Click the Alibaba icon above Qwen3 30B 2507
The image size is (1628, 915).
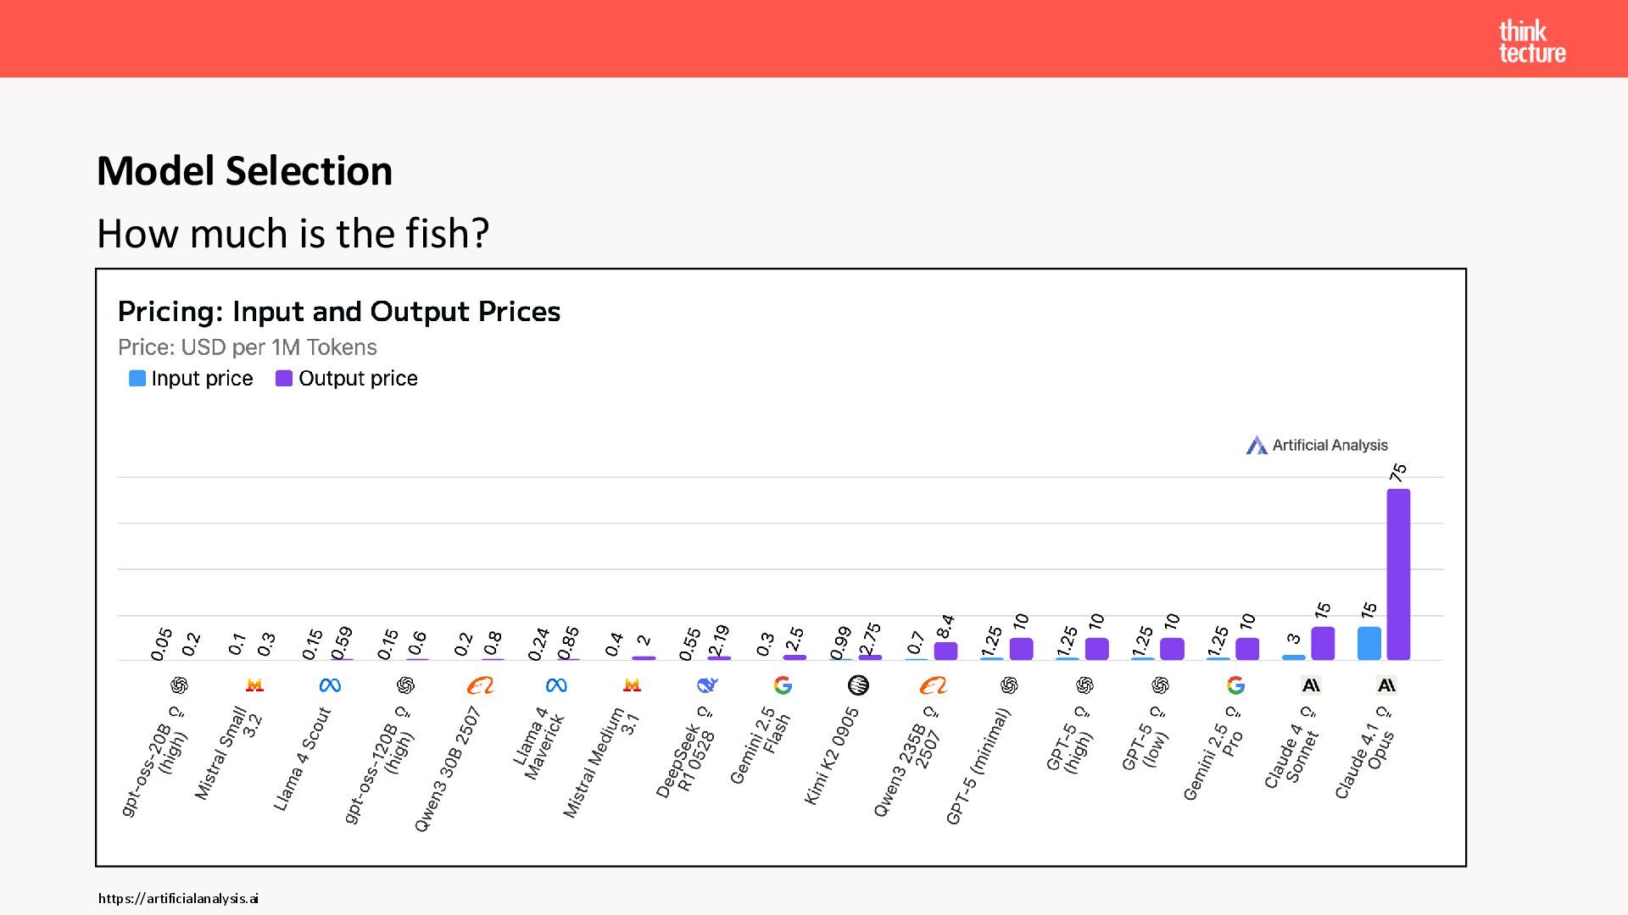point(480,685)
